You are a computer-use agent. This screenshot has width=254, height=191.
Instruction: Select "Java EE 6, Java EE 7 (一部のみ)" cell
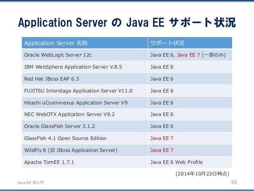(190, 55)
